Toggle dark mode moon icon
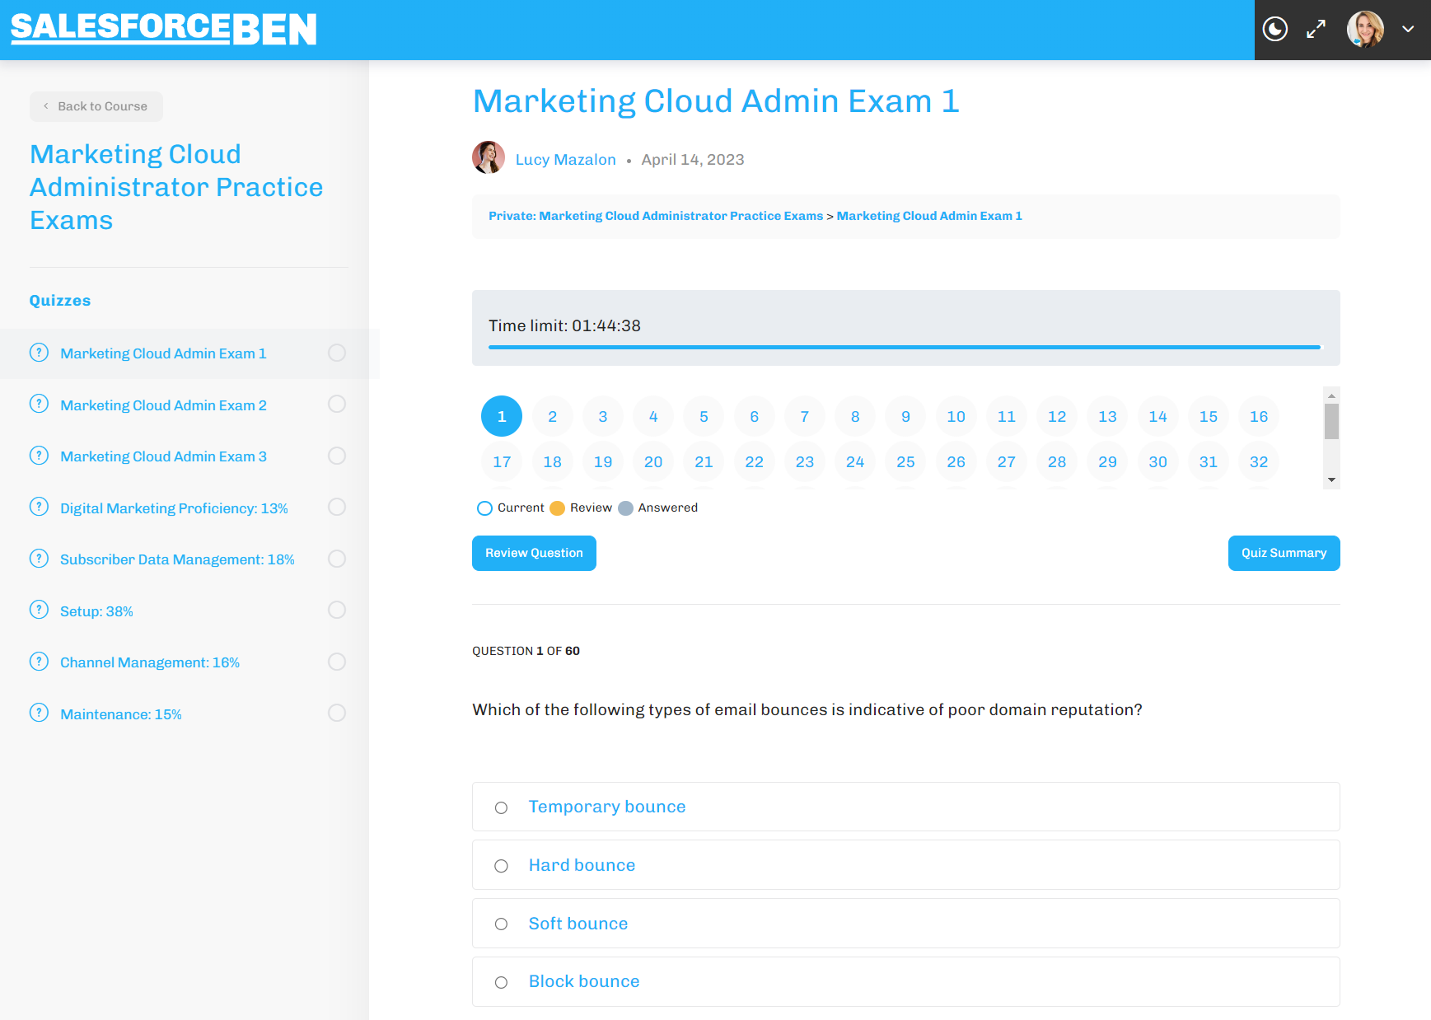This screenshot has width=1431, height=1020. point(1275,30)
